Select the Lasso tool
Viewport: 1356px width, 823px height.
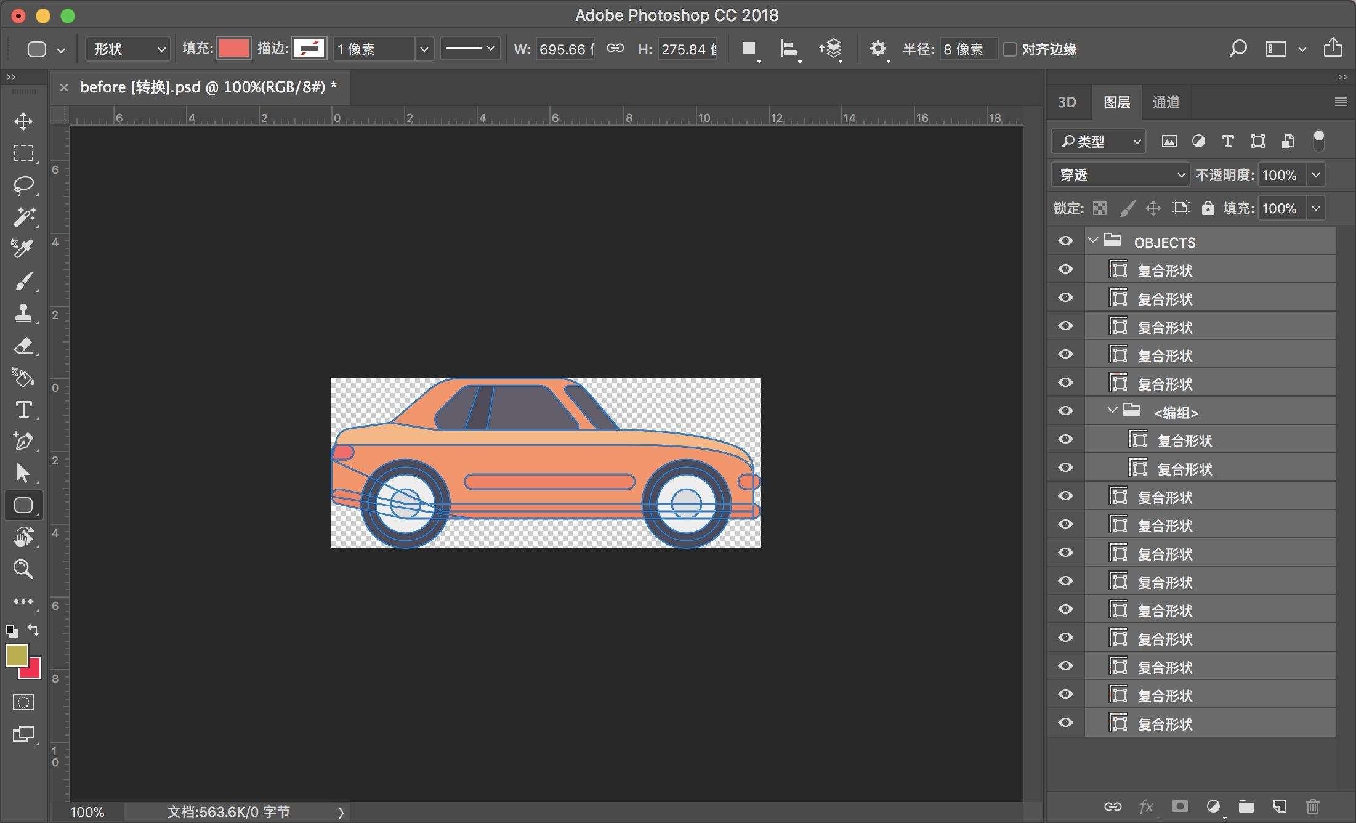23,185
